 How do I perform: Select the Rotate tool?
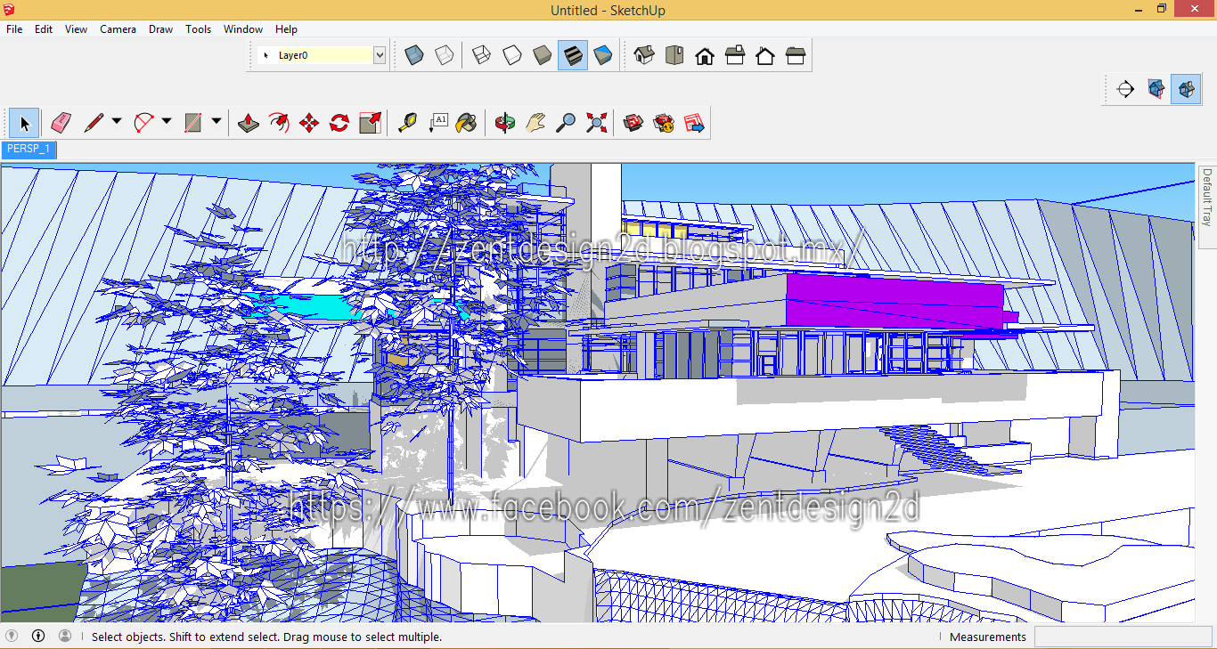[339, 123]
